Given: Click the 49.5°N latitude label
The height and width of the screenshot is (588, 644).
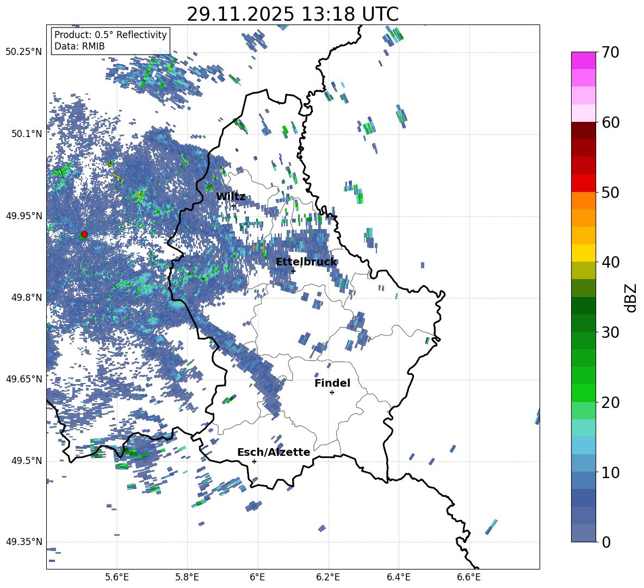Looking at the screenshot, I should pyautogui.click(x=27, y=460).
